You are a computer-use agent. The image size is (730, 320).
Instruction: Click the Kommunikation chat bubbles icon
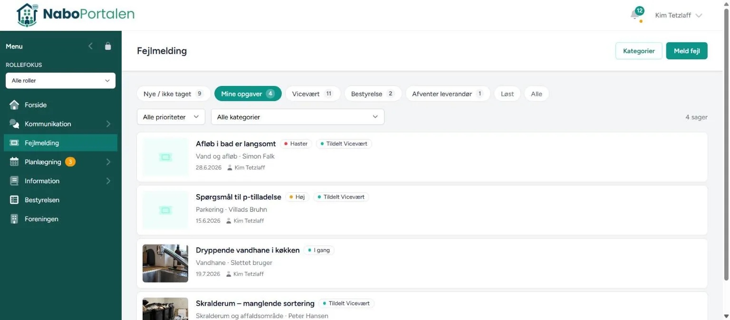[x=14, y=124]
